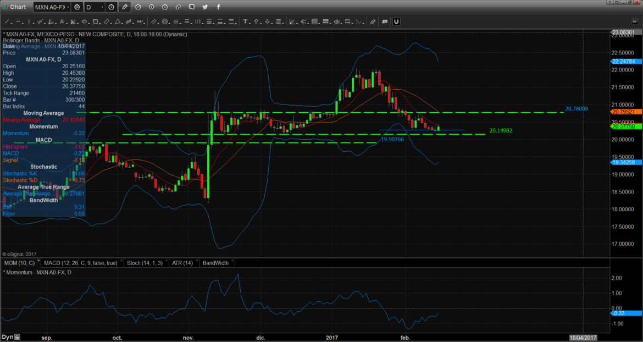The height and width of the screenshot is (342, 643).
Task: Share chart via Facebook icon
Action: (218, 7)
